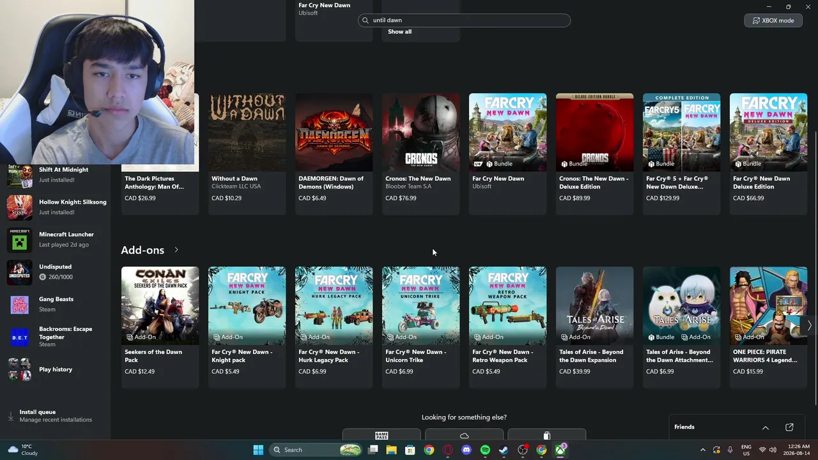The image size is (818, 460).
Task: Open Far Cry New Dawn Ubisoft bundle card
Action: (507, 154)
